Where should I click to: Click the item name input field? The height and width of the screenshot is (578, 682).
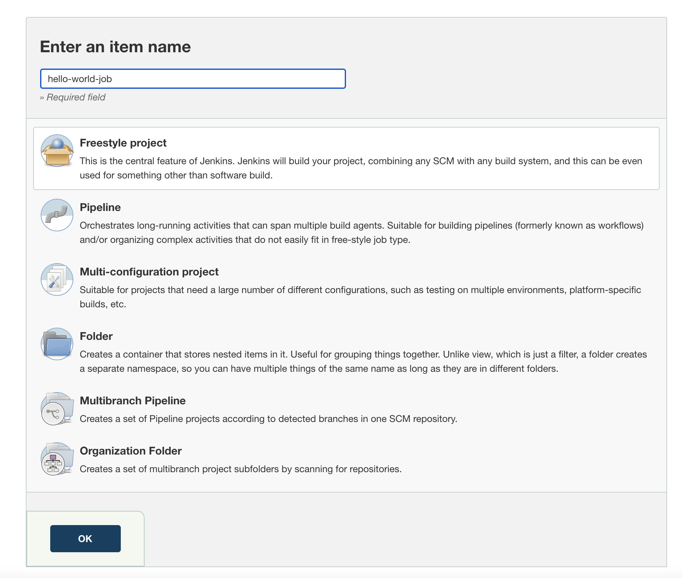193,79
